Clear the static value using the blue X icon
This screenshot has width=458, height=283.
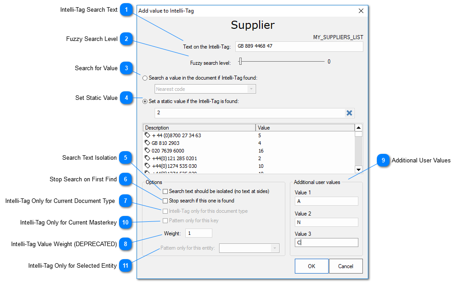[349, 112]
